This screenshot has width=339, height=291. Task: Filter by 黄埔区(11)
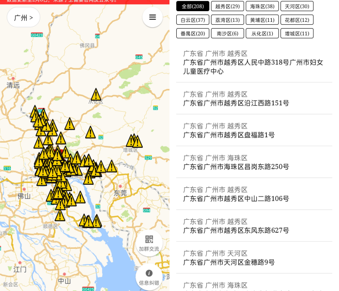pos(262,20)
